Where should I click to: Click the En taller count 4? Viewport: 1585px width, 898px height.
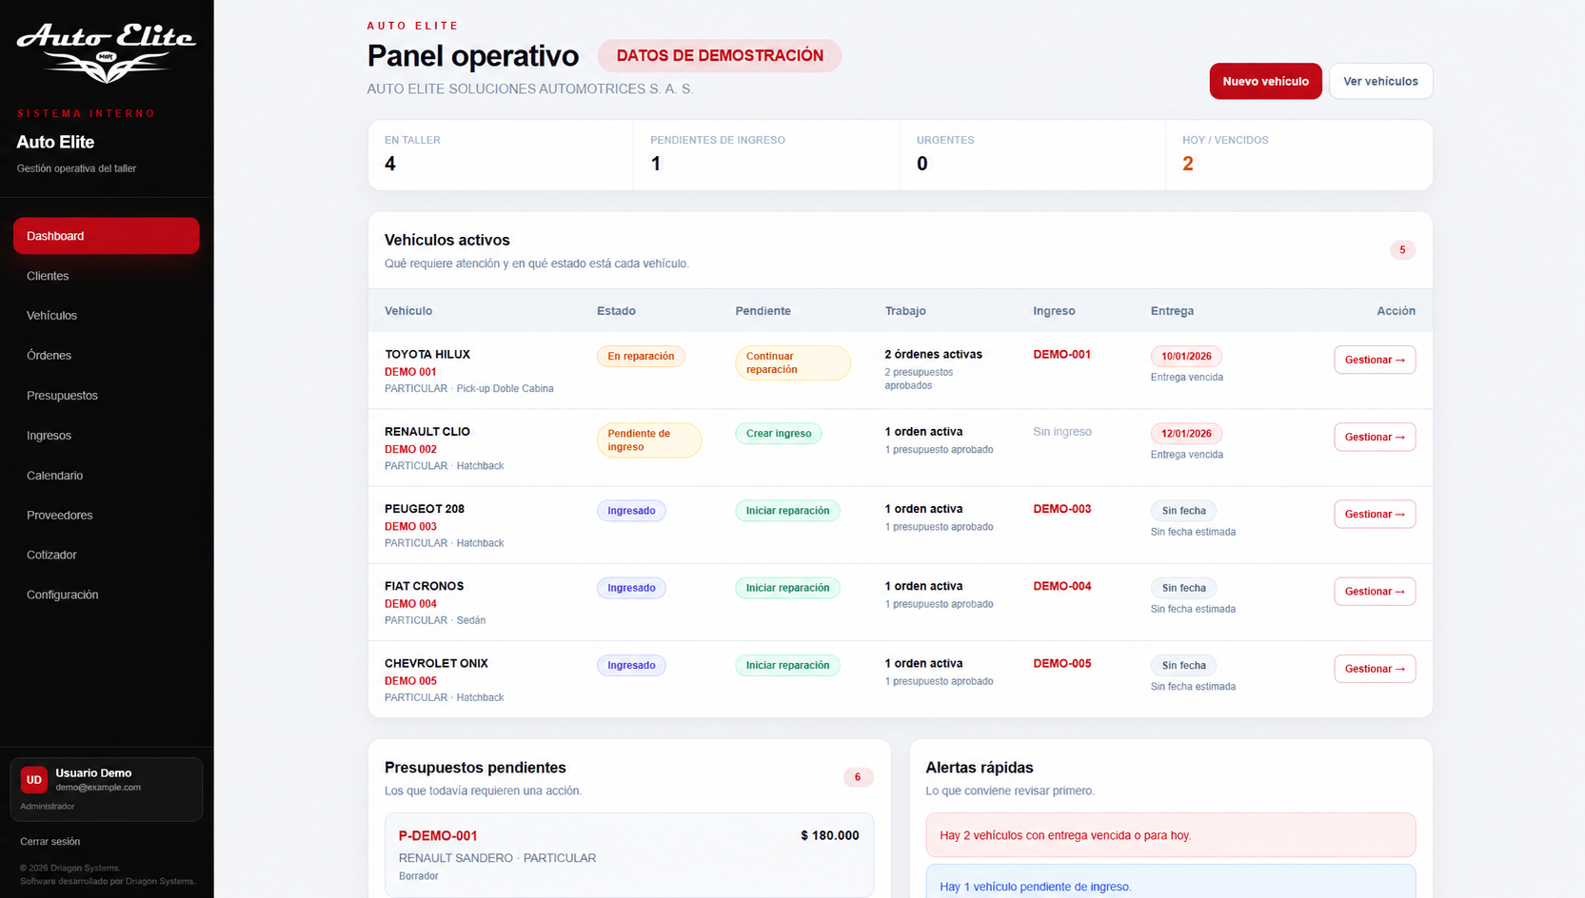click(390, 164)
